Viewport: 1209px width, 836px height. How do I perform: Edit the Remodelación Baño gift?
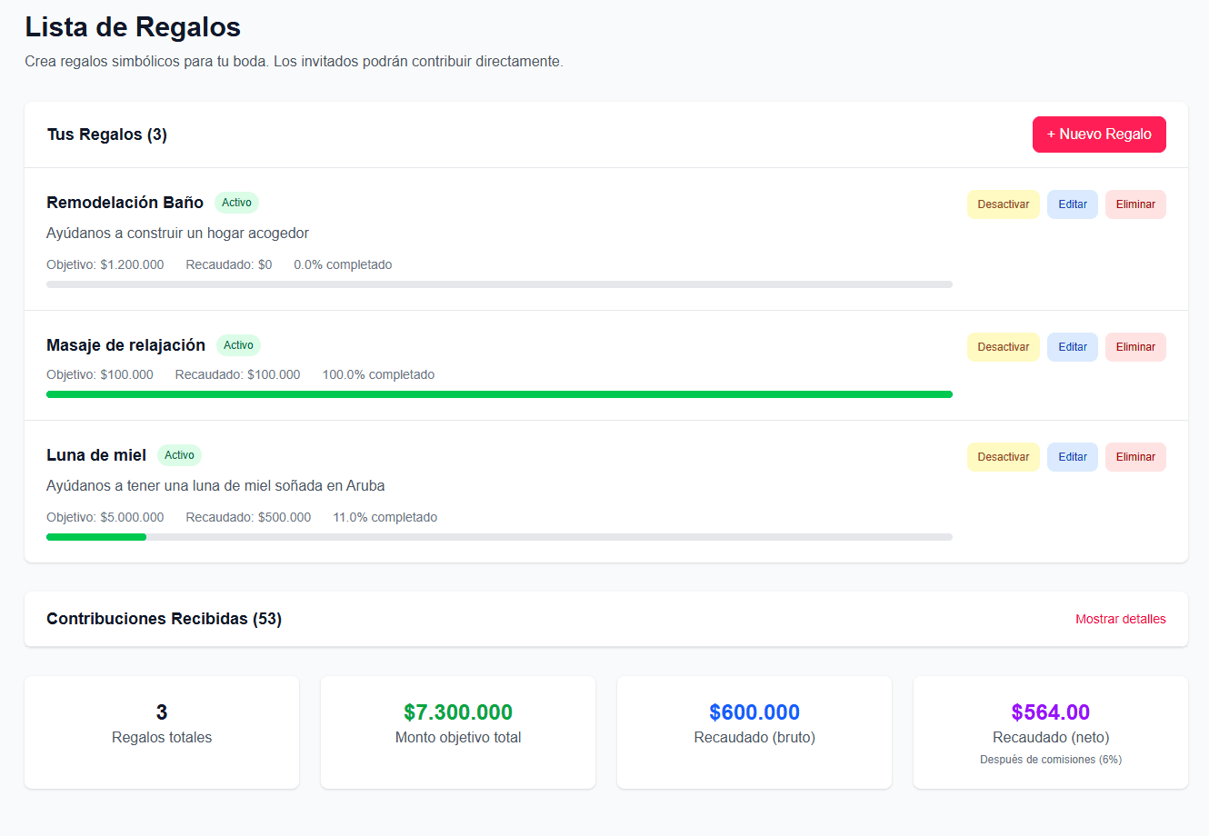(1072, 204)
